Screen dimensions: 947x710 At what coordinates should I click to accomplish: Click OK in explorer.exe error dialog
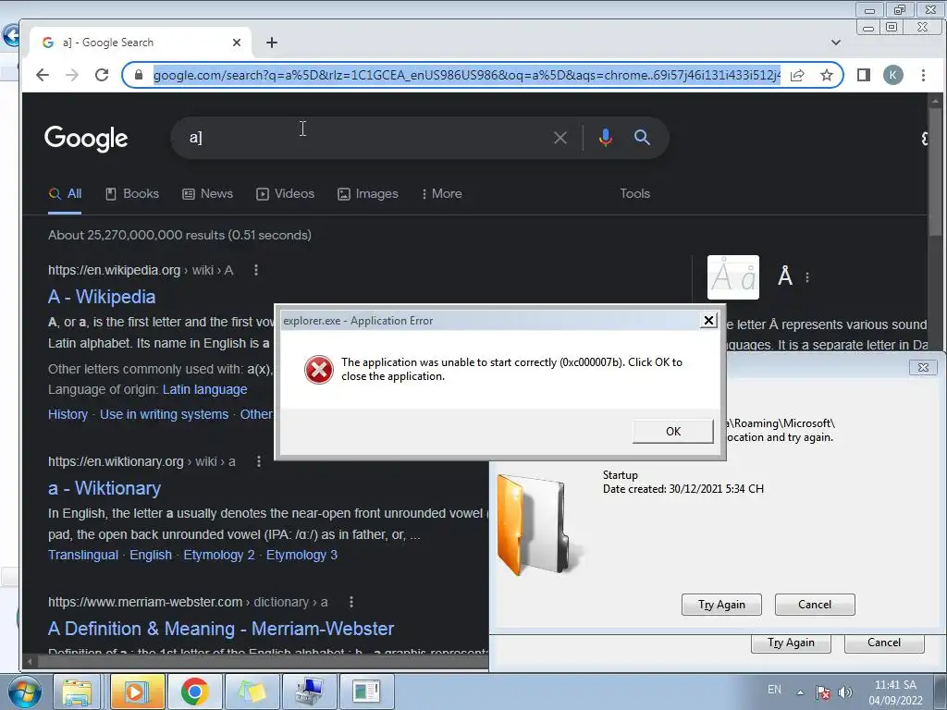point(673,431)
